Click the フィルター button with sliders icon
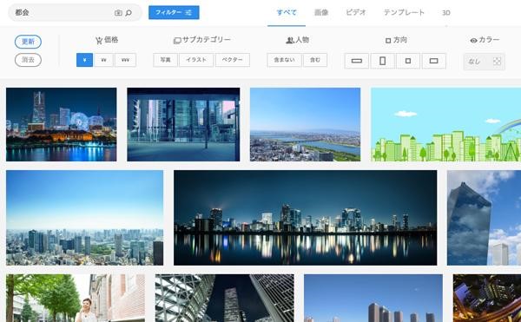 click(x=174, y=13)
